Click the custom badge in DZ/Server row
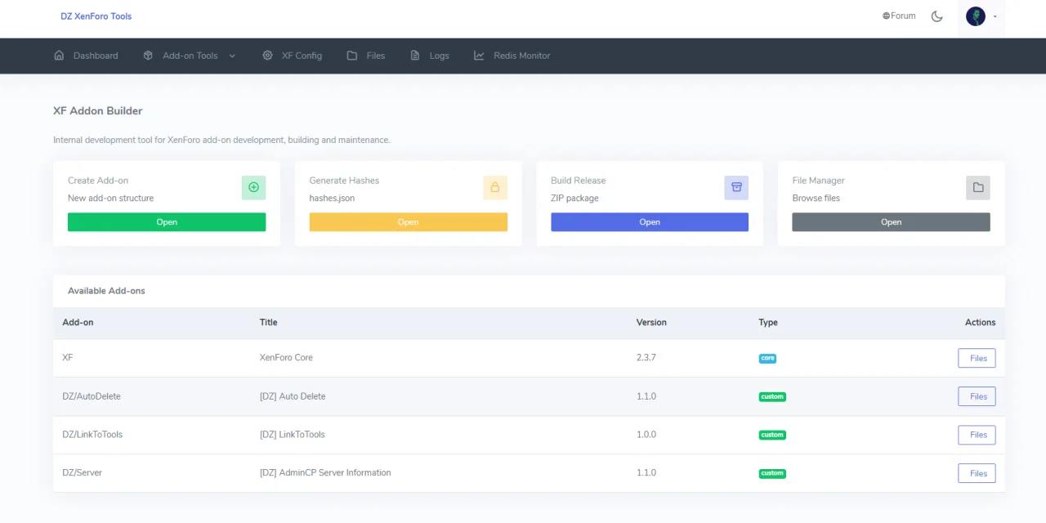1046x523 pixels. point(772,473)
